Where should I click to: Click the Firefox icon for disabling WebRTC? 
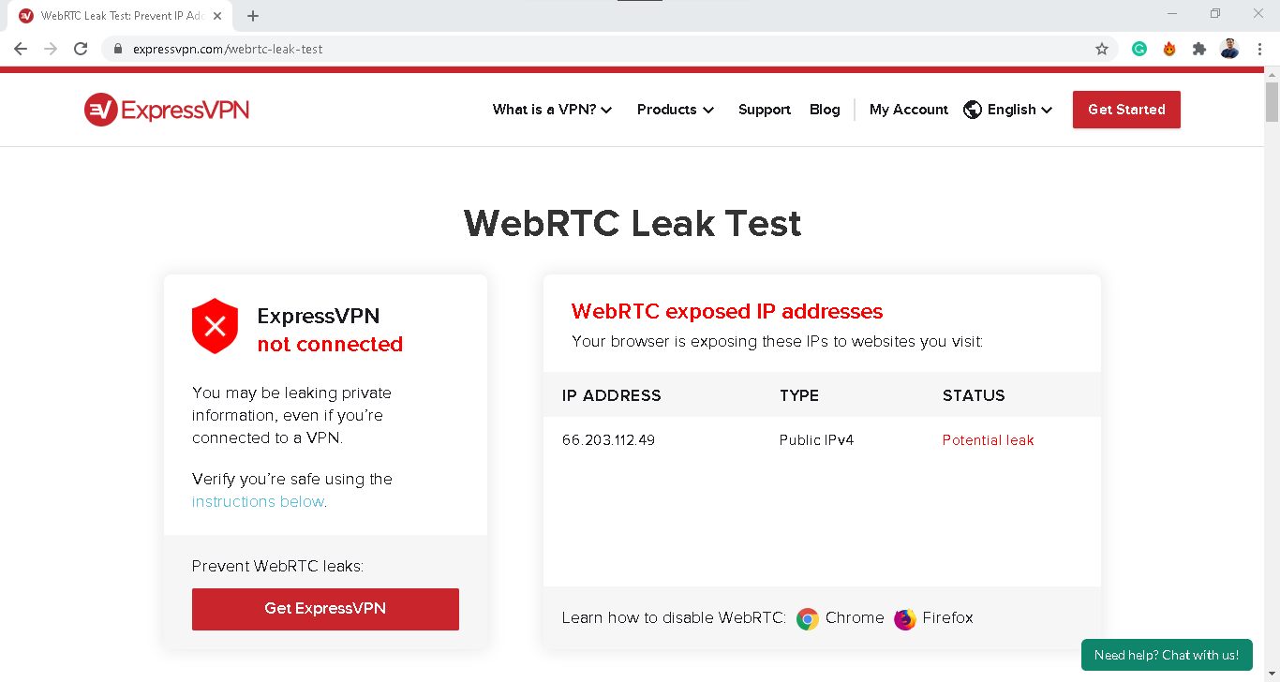pos(904,618)
